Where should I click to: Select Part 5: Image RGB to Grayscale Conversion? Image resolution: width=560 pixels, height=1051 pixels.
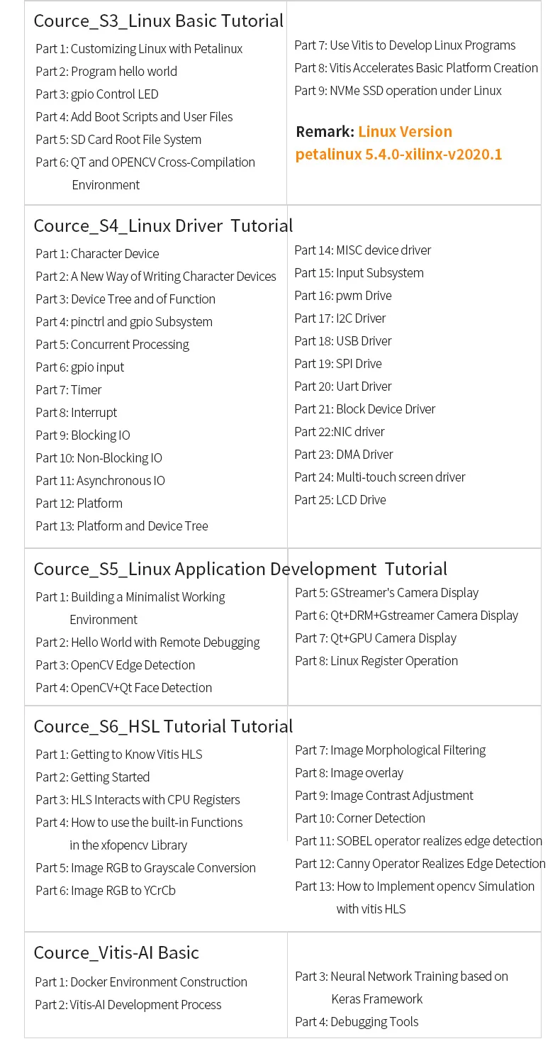(146, 868)
